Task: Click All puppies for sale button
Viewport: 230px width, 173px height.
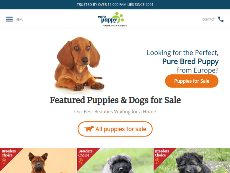Action: (115, 129)
